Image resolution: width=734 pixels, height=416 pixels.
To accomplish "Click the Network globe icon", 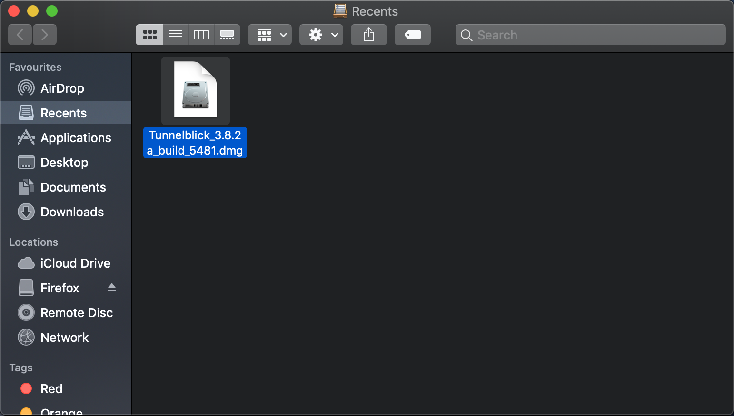I will pos(26,337).
